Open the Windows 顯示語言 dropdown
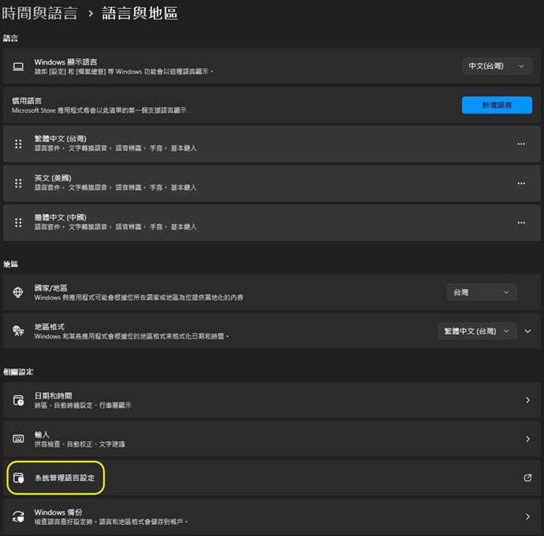This screenshot has height=536, width=544. 497,66
